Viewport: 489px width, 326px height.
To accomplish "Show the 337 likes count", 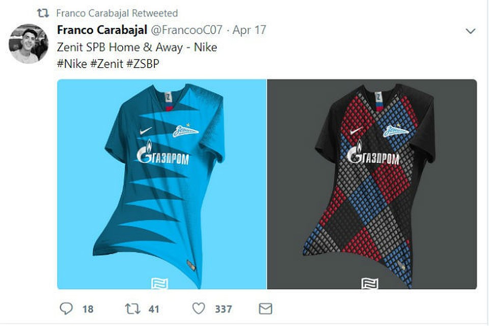I will pyautogui.click(x=223, y=309).
